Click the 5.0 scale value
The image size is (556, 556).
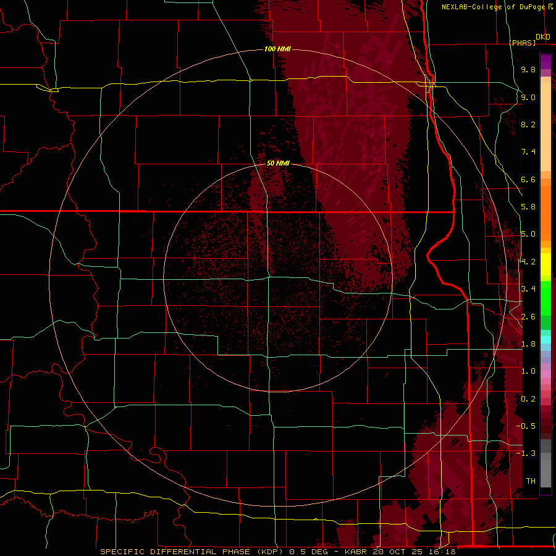(x=528, y=234)
